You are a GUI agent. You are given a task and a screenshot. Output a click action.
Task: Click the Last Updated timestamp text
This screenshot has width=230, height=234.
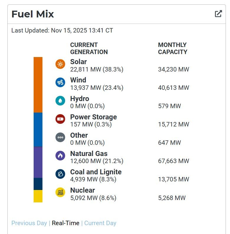pyautogui.click(x=62, y=30)
